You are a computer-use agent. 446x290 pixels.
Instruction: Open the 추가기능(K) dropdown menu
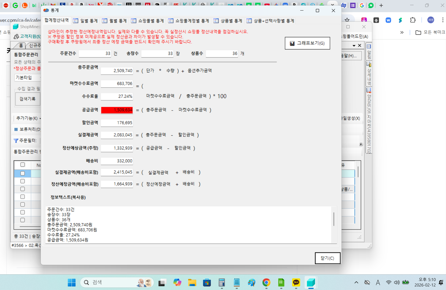[x=28, y=118]
